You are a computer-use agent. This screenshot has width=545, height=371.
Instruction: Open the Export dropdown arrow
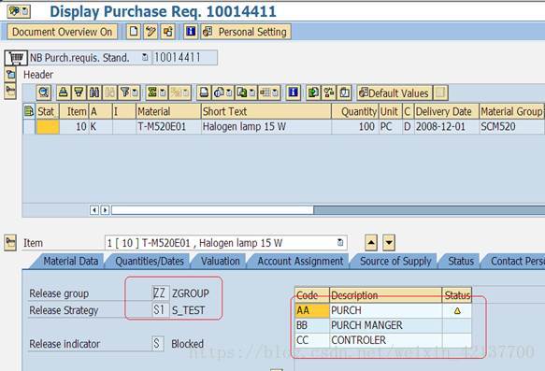(252, 93)
